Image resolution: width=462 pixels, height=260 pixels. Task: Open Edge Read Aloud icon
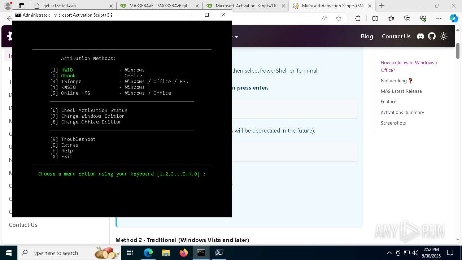click(324, 18)
